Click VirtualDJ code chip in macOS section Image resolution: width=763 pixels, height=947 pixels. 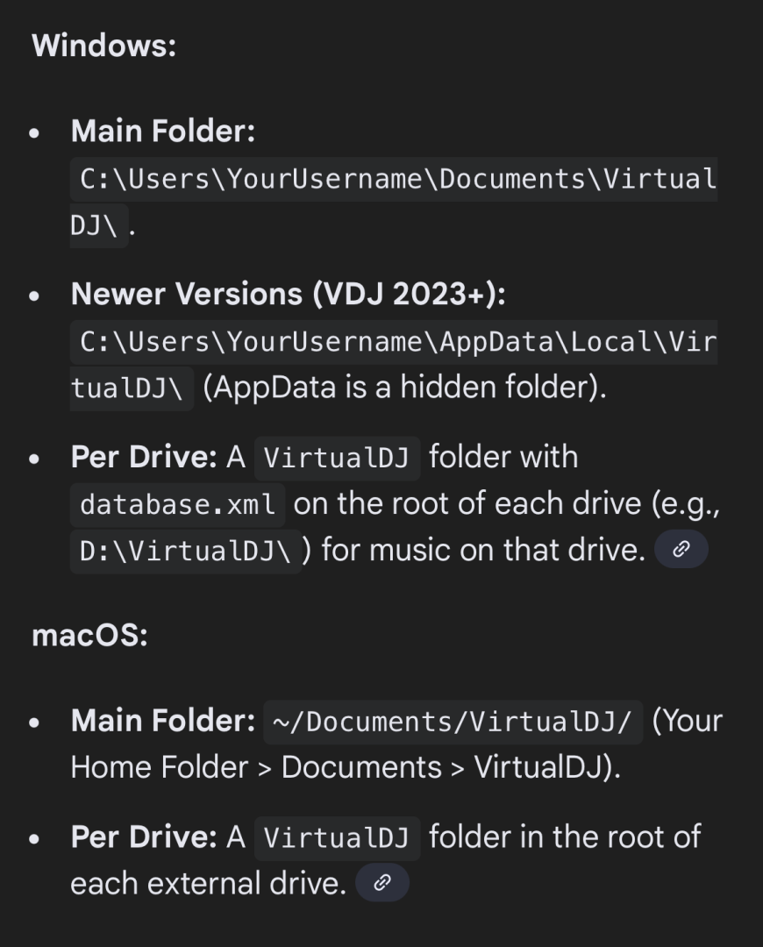[x=337, y=838]
